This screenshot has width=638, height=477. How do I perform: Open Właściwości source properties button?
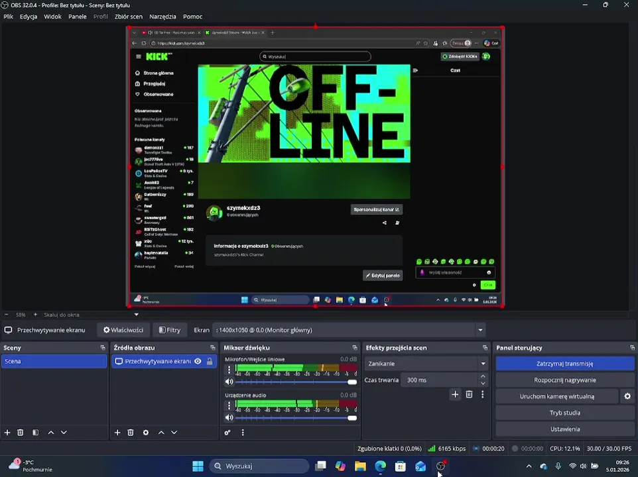123,330
